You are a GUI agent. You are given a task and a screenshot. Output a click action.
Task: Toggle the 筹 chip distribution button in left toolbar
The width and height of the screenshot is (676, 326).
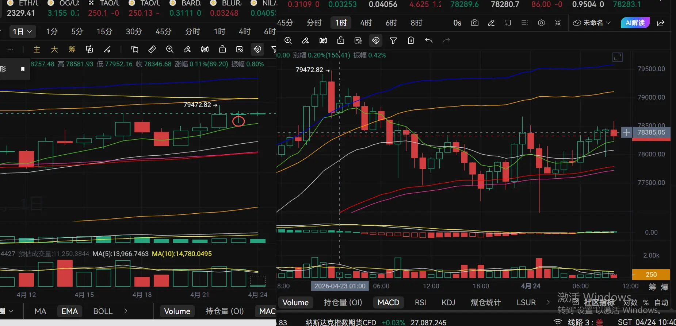tap(72, 49)
